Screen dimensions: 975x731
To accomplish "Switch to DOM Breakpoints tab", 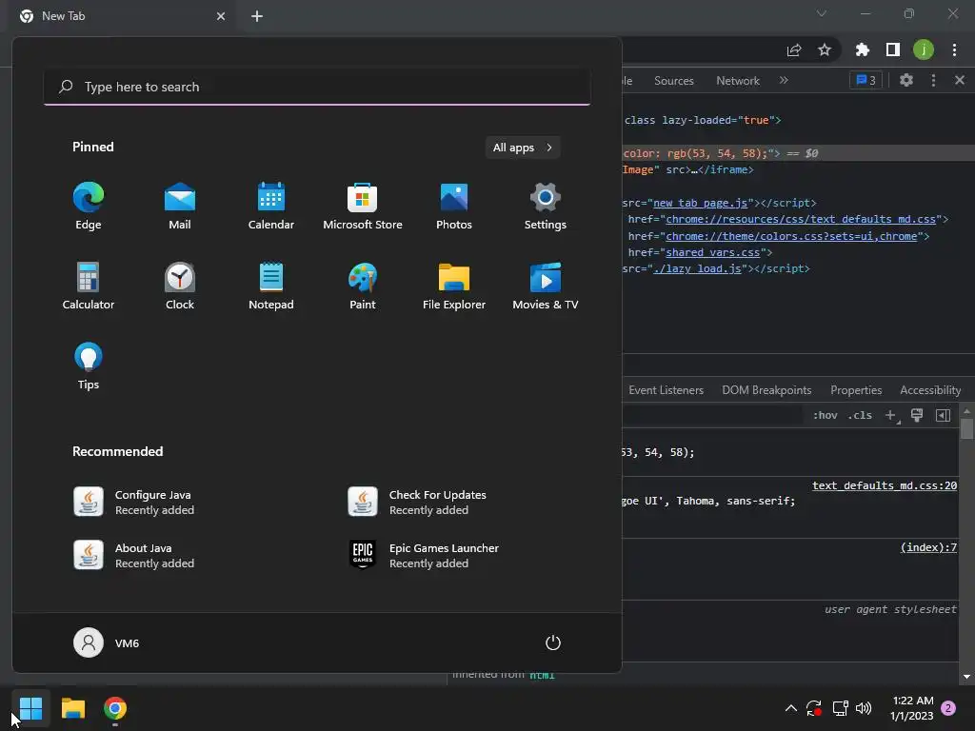I will pyautogui.click(x=766, y=390).
